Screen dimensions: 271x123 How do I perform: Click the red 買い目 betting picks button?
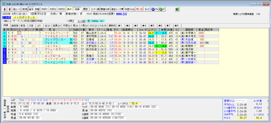[x=139, y=9]
